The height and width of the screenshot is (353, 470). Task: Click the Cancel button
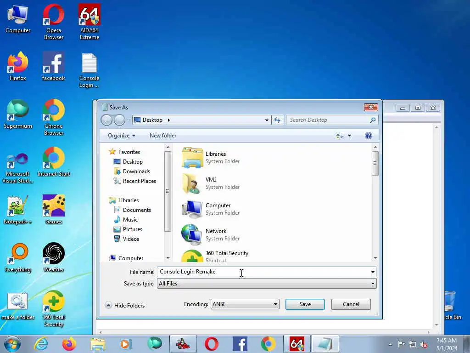(x=351, y=304)
